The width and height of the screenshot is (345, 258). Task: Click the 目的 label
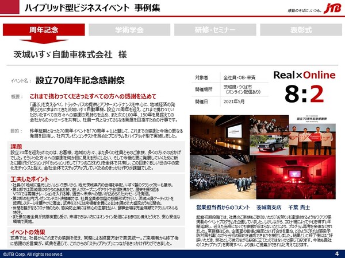click(17, 131)
